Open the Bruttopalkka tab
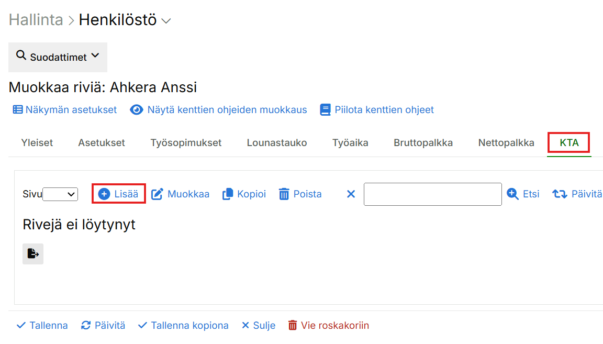This screenshot has width=603, height=344. tap(423, 143)
